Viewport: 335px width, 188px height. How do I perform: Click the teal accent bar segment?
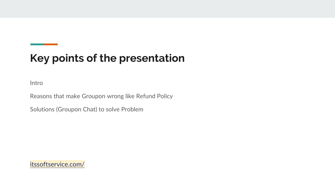click(37, 44)
